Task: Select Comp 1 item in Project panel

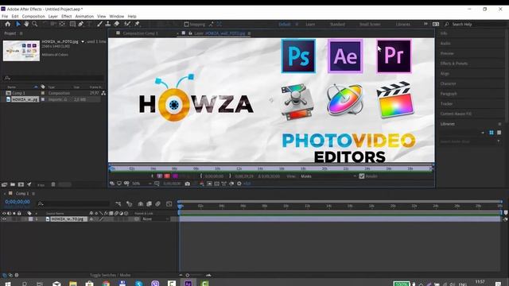Action: coord(18,93)
